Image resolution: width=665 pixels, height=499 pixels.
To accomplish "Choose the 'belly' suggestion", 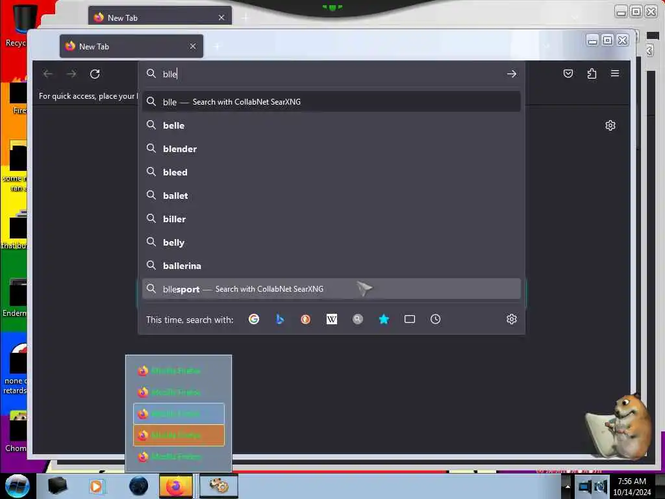I will pyautogui.click(x=331, y=242).
